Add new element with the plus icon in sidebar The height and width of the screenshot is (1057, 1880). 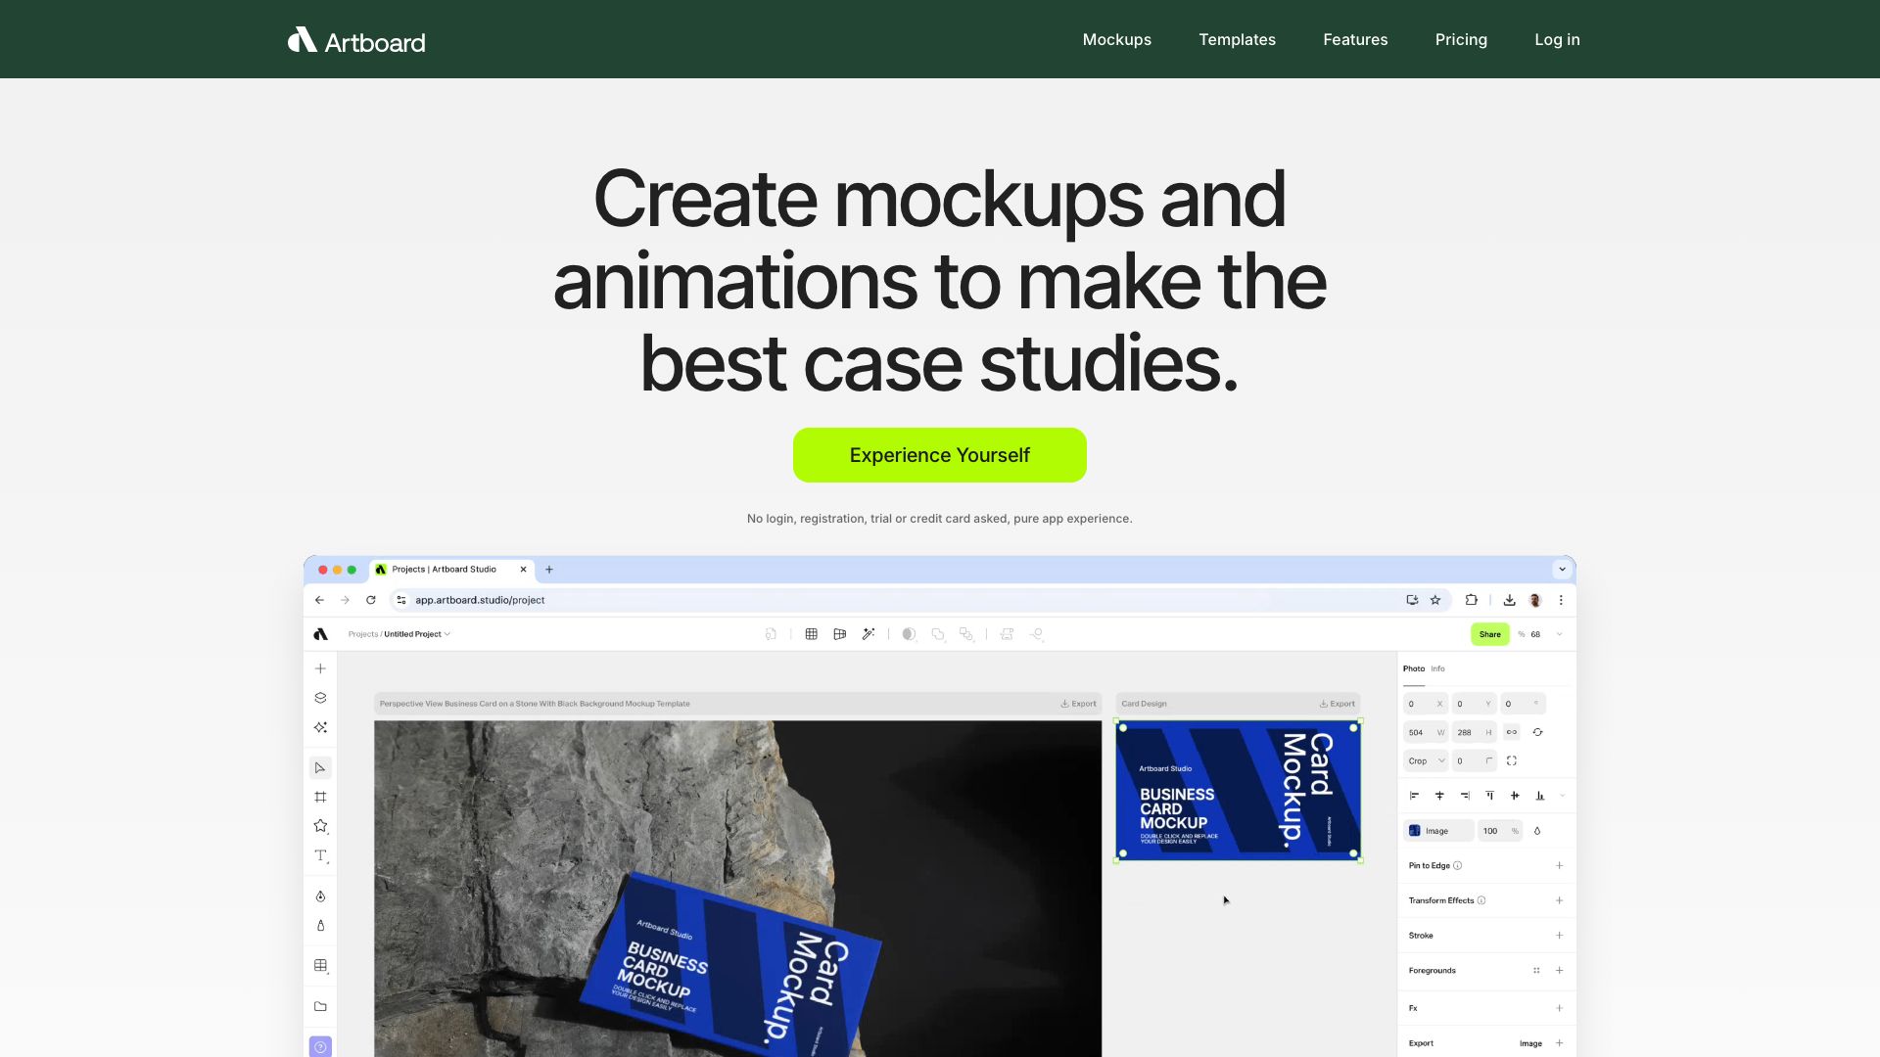(320, 667)
